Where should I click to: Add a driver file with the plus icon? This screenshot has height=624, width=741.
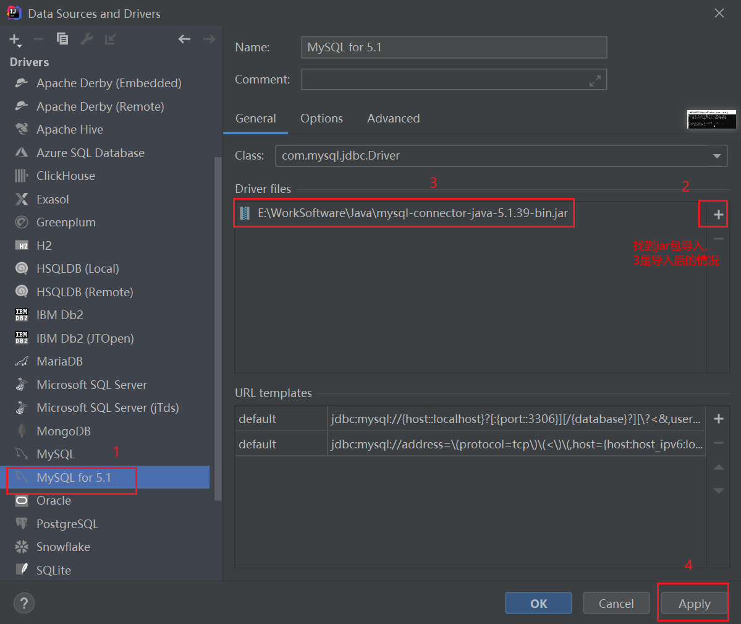(718, 215)
